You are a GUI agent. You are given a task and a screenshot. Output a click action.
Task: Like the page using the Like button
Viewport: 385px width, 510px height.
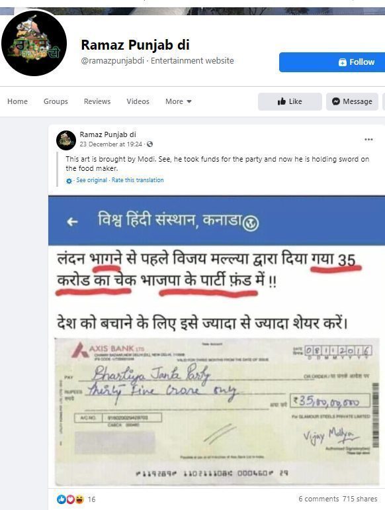(290, 101)
